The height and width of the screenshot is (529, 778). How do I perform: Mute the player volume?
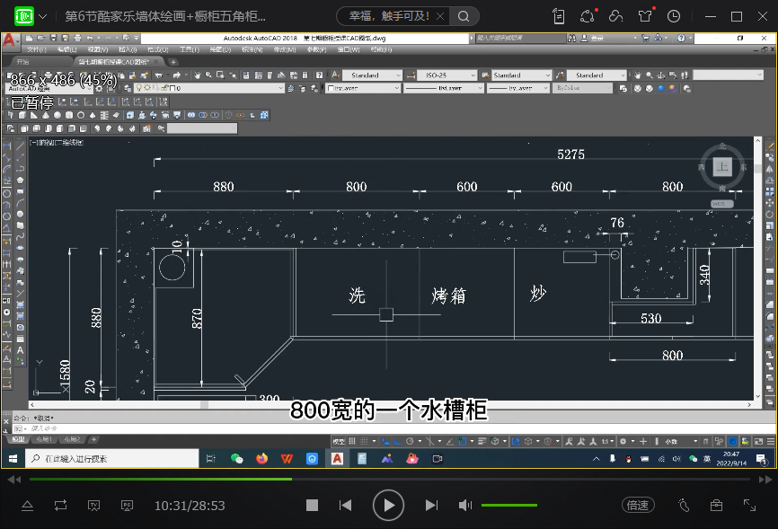click(465, 506)
